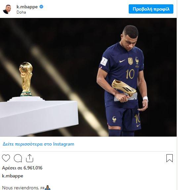Save the post with the bookmark icon
This screenshot has height=190, width=178.
169,158
